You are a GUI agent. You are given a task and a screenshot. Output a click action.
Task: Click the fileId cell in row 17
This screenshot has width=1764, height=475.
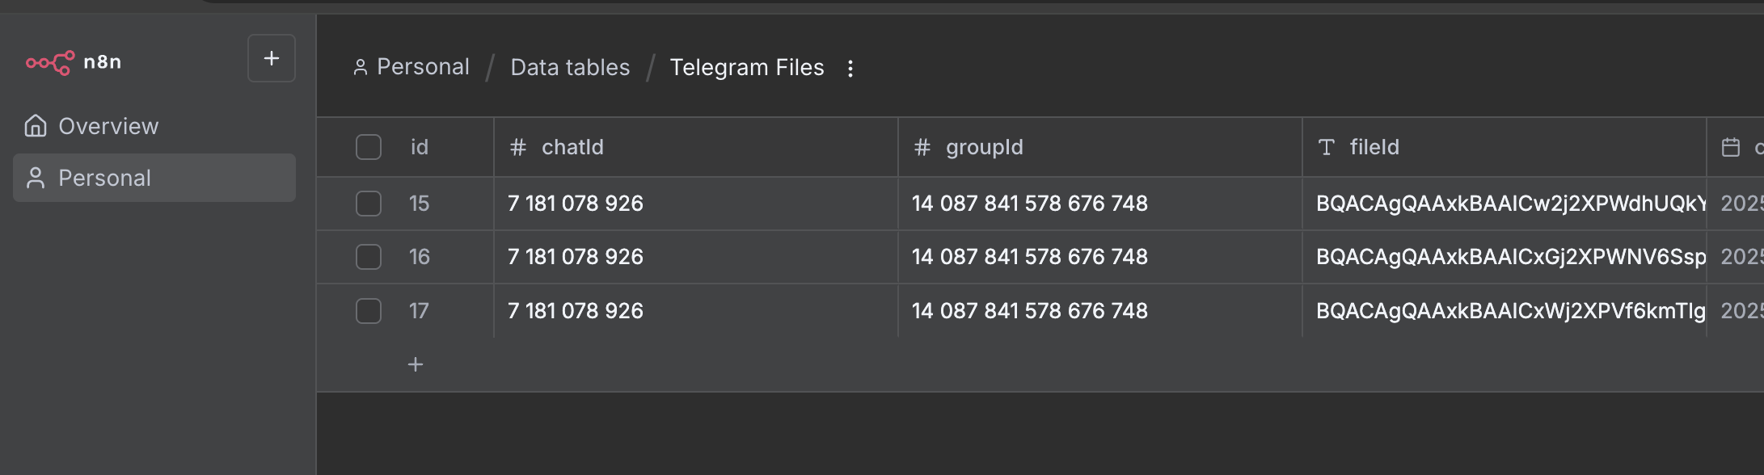click(1504, 311)
